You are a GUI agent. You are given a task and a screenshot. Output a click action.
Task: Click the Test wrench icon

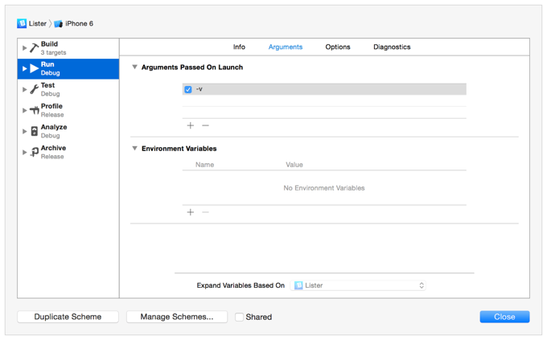pyautogui.click(x=34, y=89)
